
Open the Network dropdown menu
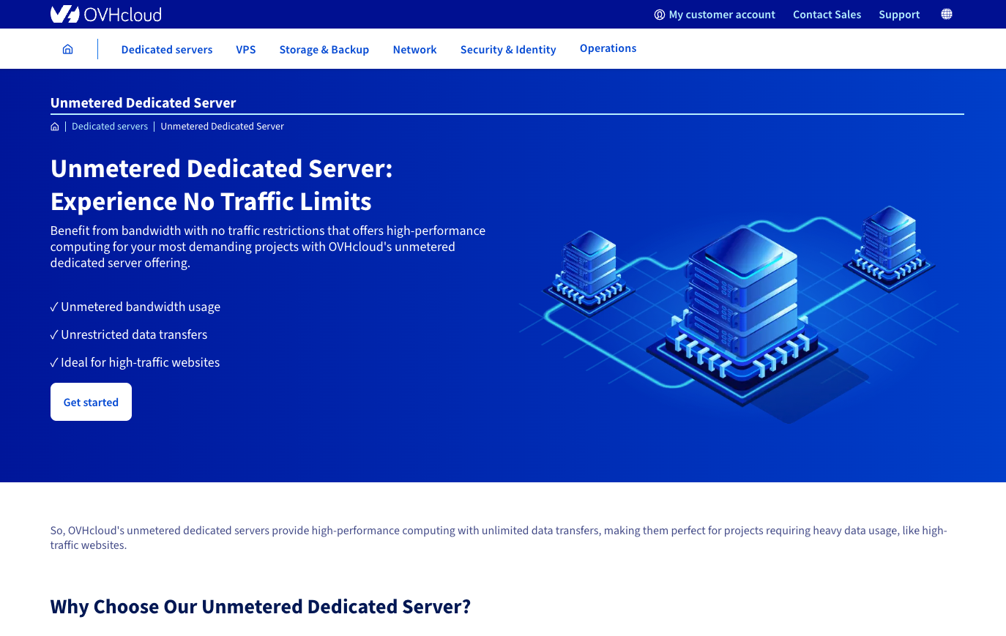(414, 49)
